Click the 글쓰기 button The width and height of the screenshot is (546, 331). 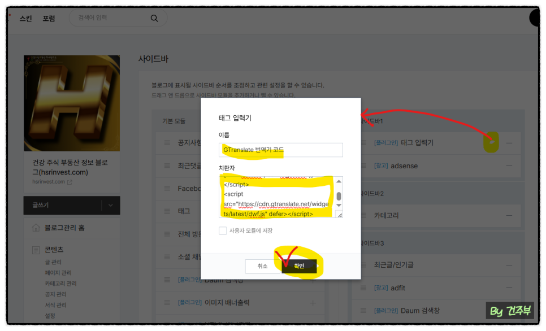tap(63, 206)
